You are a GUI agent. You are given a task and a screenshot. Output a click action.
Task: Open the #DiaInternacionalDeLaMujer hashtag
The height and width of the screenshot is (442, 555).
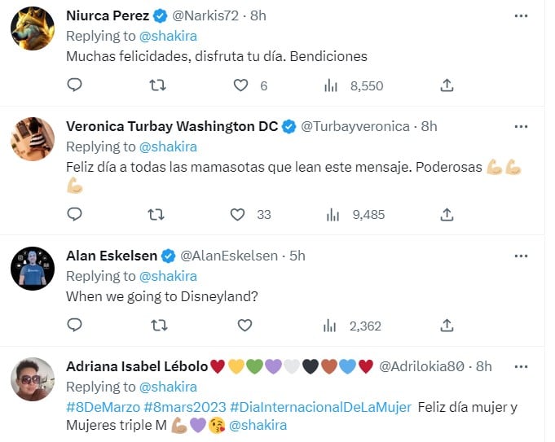click(x=320, y=407)
